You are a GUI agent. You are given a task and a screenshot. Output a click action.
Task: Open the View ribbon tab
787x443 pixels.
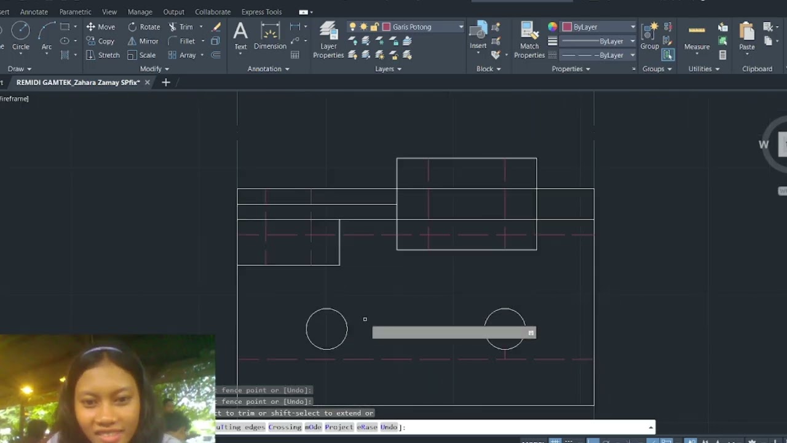(x=109, y=12)
